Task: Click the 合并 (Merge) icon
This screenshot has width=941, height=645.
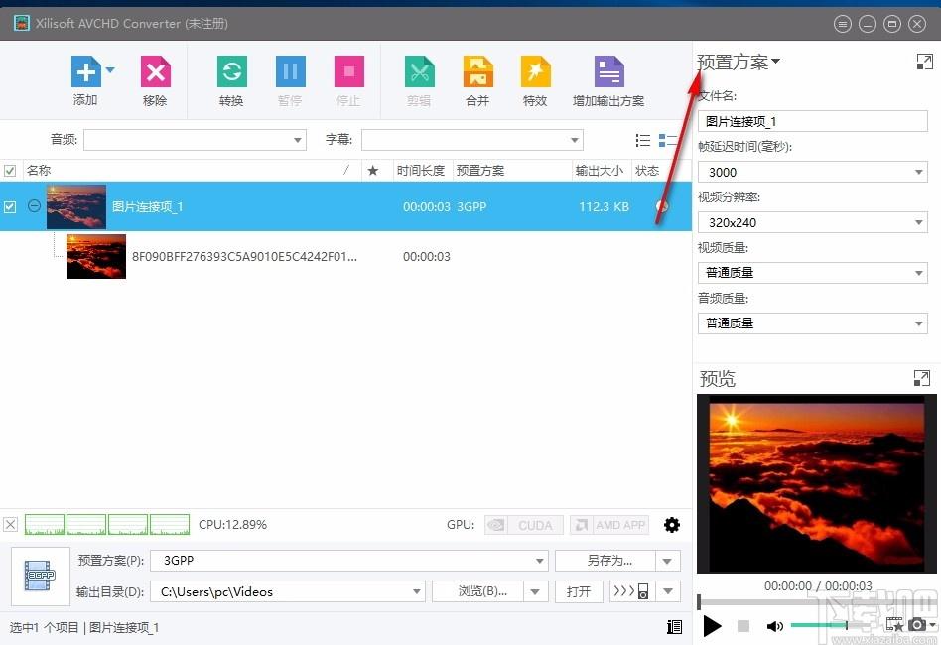Action: [478, 72]
